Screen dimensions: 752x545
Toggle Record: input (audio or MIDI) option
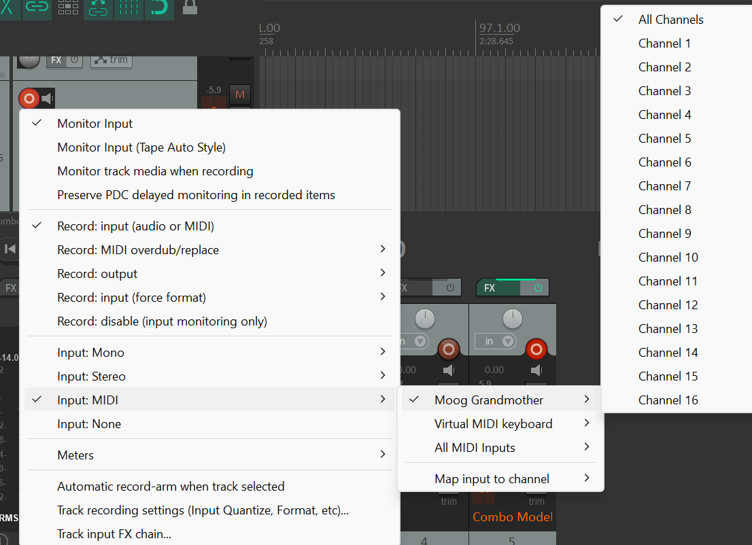pos(209,226)
